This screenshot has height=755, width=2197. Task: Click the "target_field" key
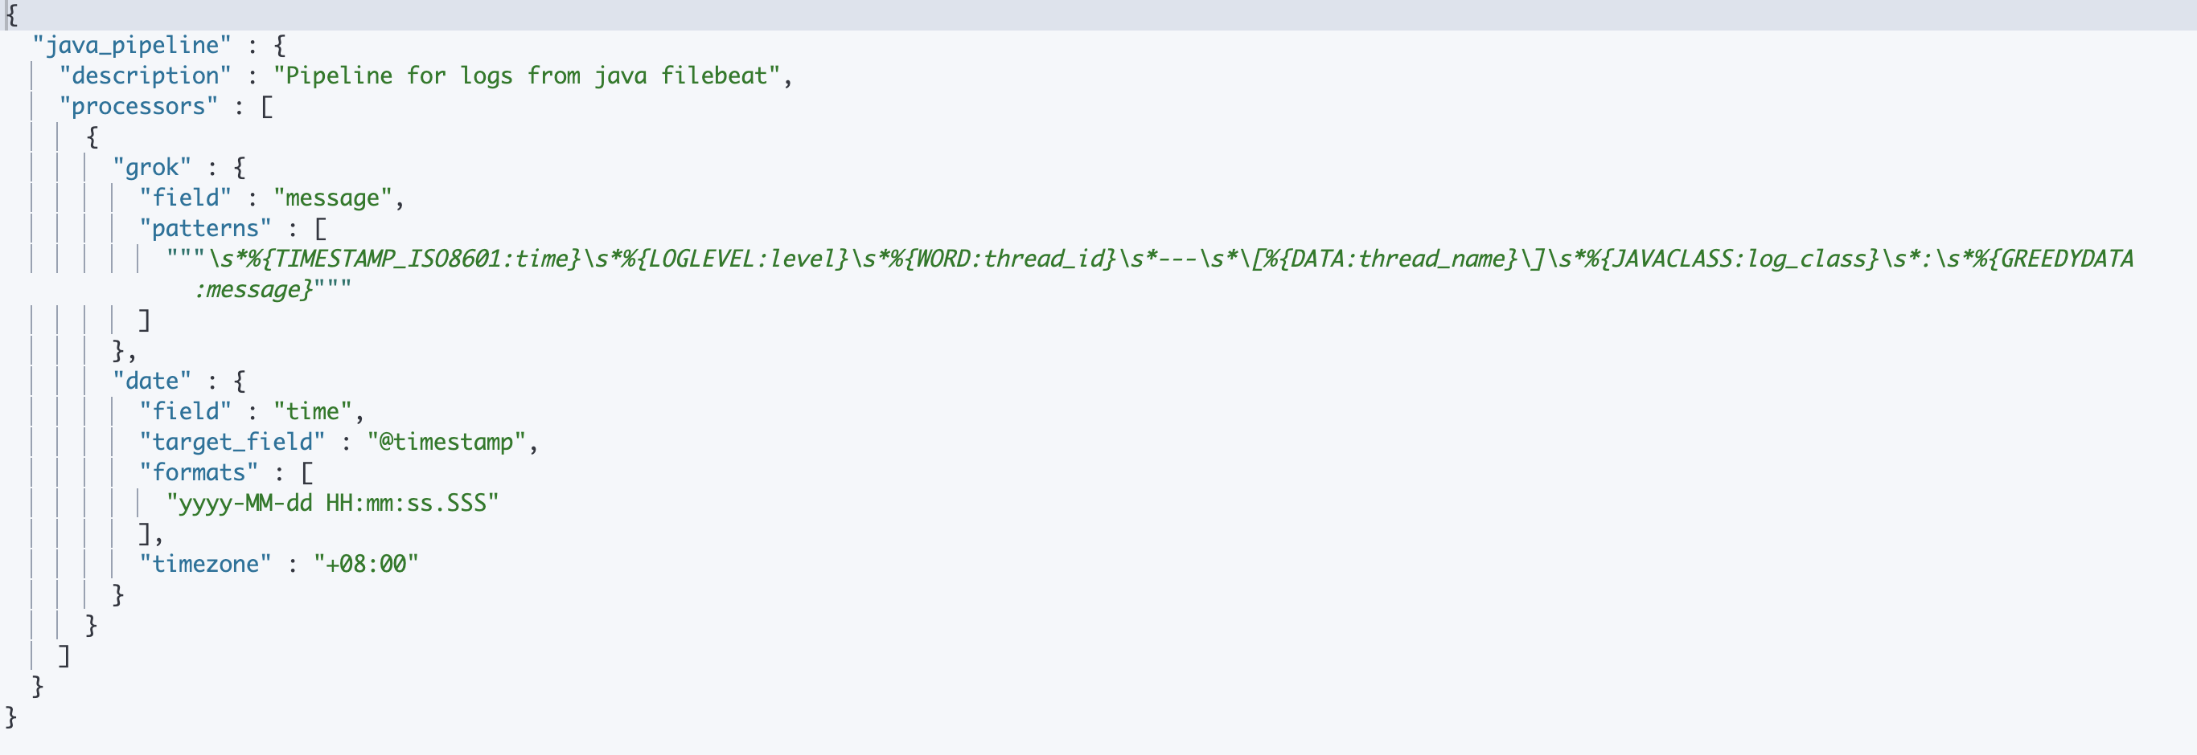pos(232,443)
